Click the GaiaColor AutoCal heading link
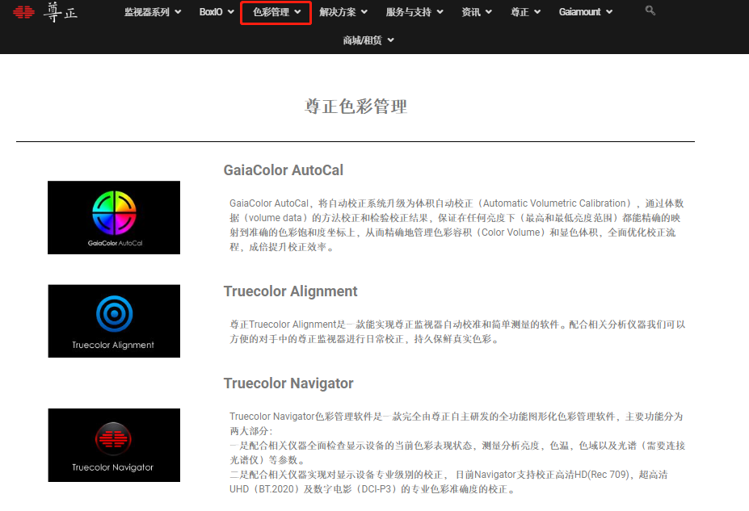Viewport: 749px width, 511px height. pos(283,170)
